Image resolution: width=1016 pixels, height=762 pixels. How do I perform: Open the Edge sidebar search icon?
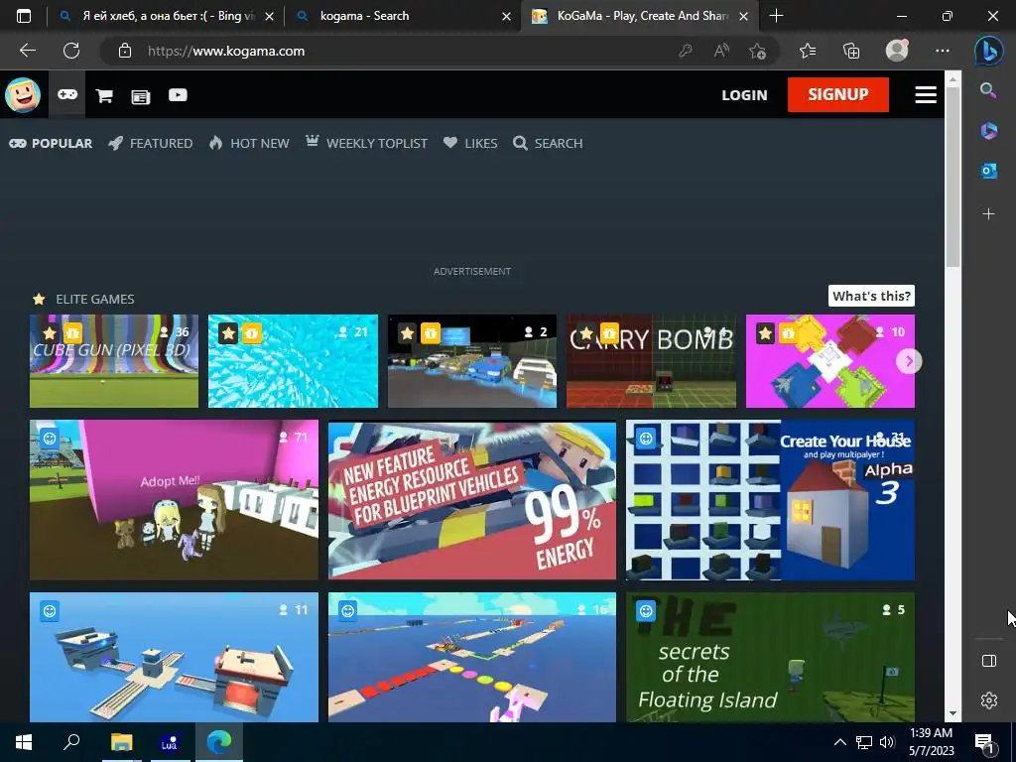click(988, 90)
